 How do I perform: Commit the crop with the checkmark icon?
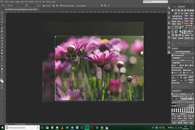pyautogui.click(x=109, y=5)
